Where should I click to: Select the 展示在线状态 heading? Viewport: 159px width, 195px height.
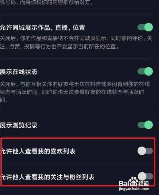pyautogui.click(x=19, y=72)
